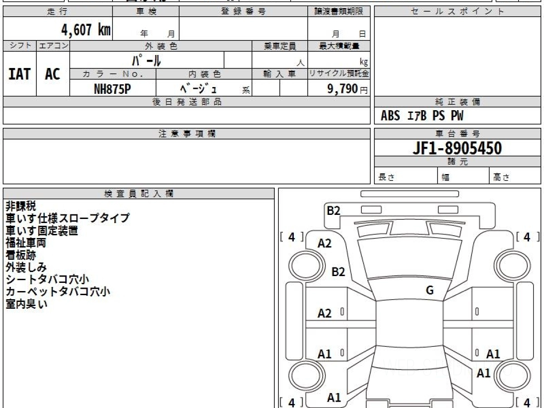Select the 純正装備 header

tap(457, 102)
